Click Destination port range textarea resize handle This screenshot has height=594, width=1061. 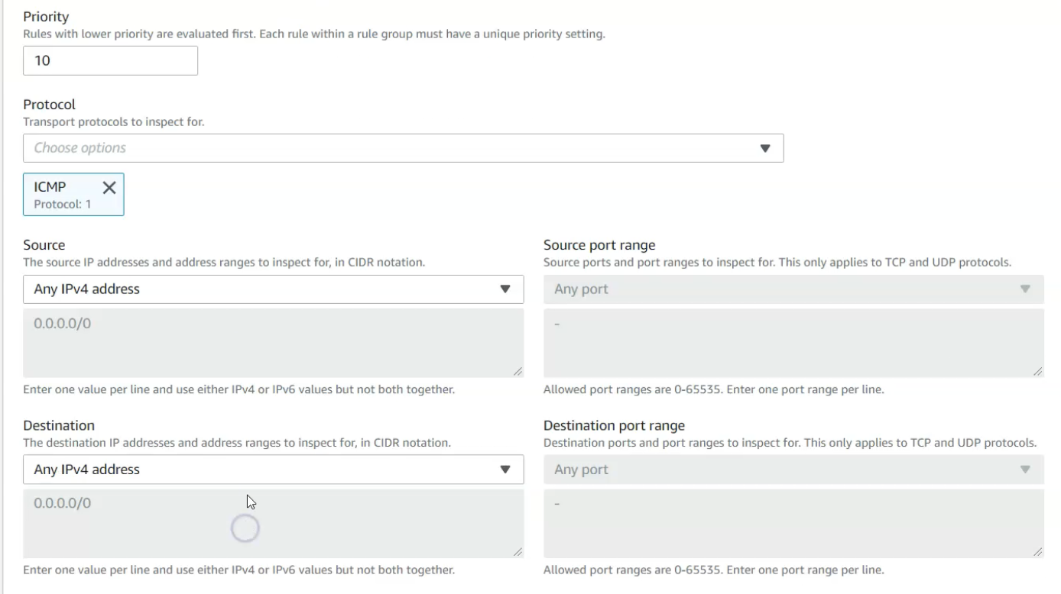[x=1037, y=551]
